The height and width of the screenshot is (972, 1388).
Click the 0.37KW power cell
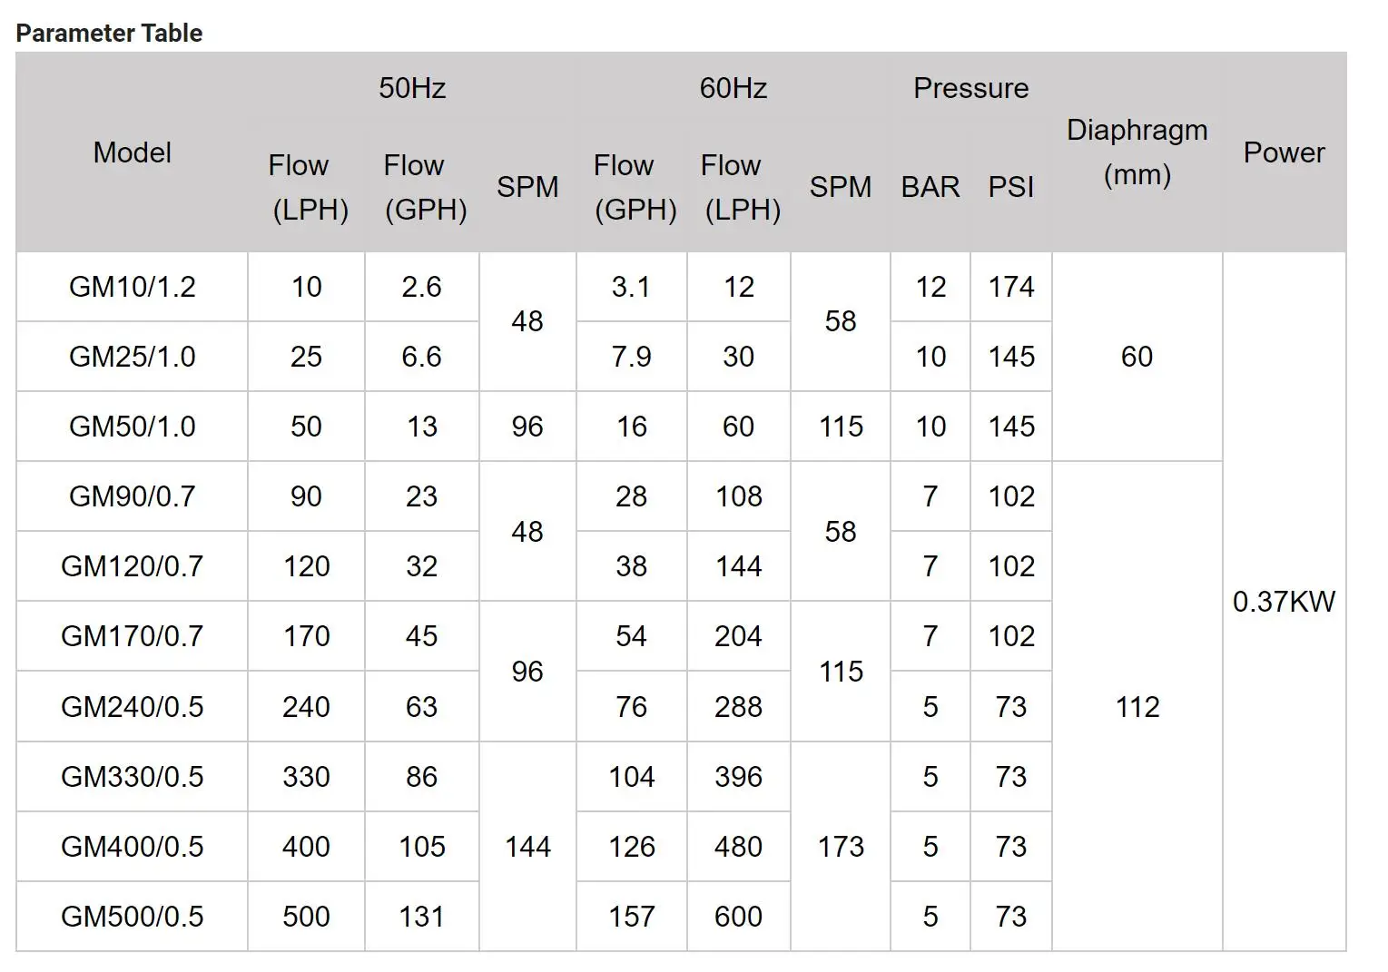click(1284, 602)
